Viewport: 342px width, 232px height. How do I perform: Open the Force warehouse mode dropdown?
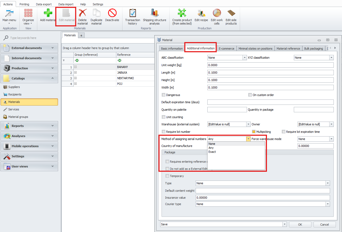331,139
